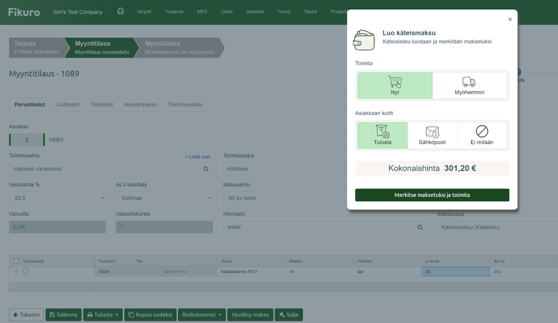558x323 pixels.
Task: Choose Sähköposti receipt option
Action: [x=432, y=135]
